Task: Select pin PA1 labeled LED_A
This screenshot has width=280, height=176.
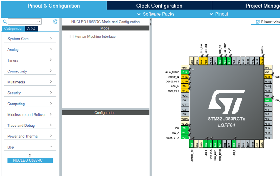Action: pos(185,133)
